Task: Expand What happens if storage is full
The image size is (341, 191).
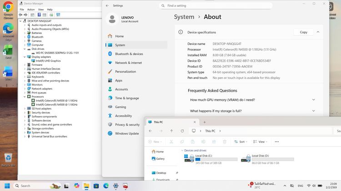Action: click(314, 111)
